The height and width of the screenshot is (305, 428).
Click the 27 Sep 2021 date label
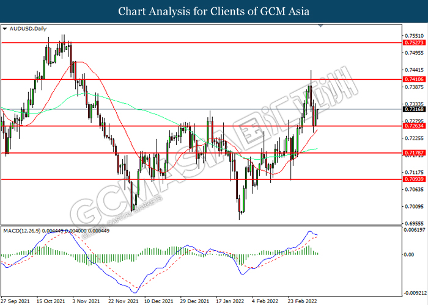[x=16, y=301]
